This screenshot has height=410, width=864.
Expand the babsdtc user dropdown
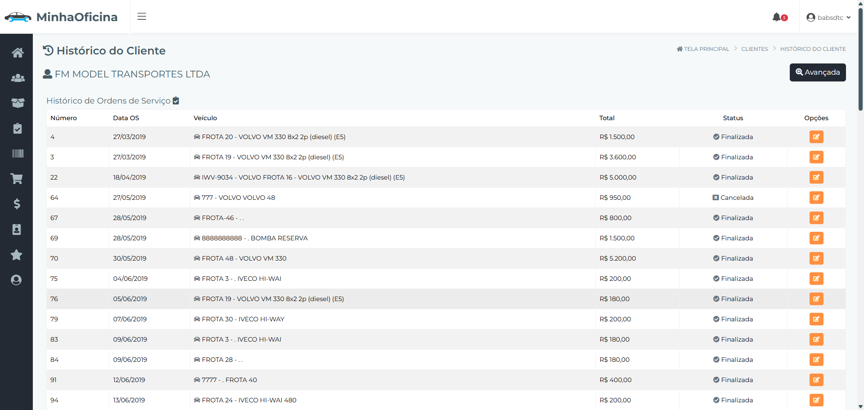click(x=828, y=18)
